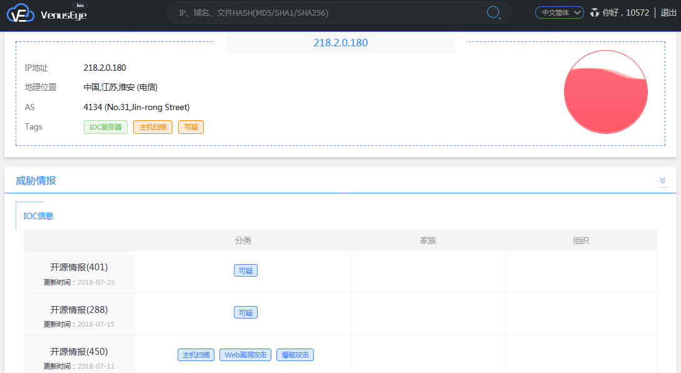Viewport: 681px width, 373px height.
Task: Select the IOC信息 tab
Action: [39, 216]
